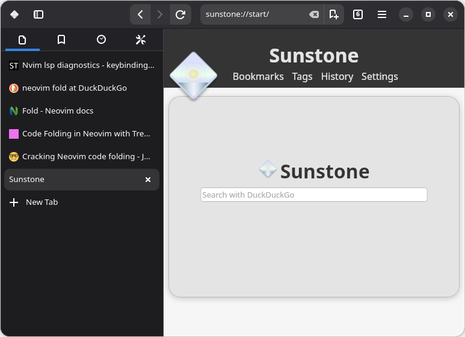Open the hamburger main menu
Viewport: 465px width, 337px height.
click(x=382, y=14)
